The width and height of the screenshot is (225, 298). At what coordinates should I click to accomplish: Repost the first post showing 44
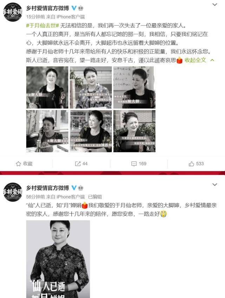[81, 164]
